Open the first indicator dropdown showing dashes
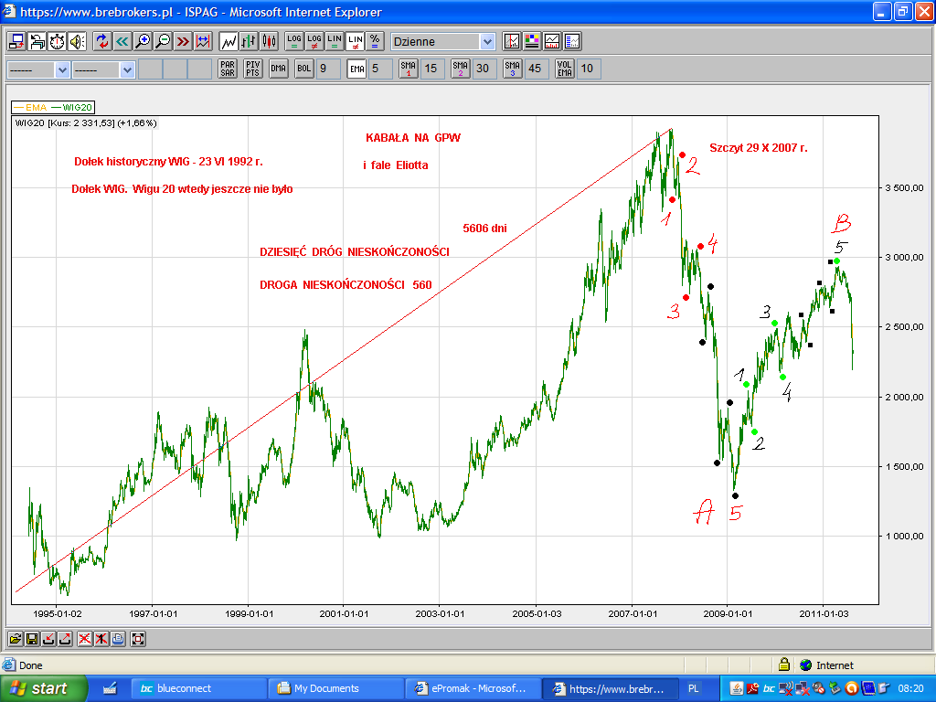This screenshot has width=936, height=702. [38, 69]
